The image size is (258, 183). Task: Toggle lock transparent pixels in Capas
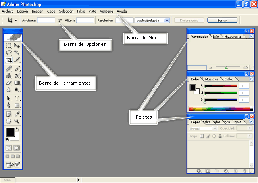202,136
